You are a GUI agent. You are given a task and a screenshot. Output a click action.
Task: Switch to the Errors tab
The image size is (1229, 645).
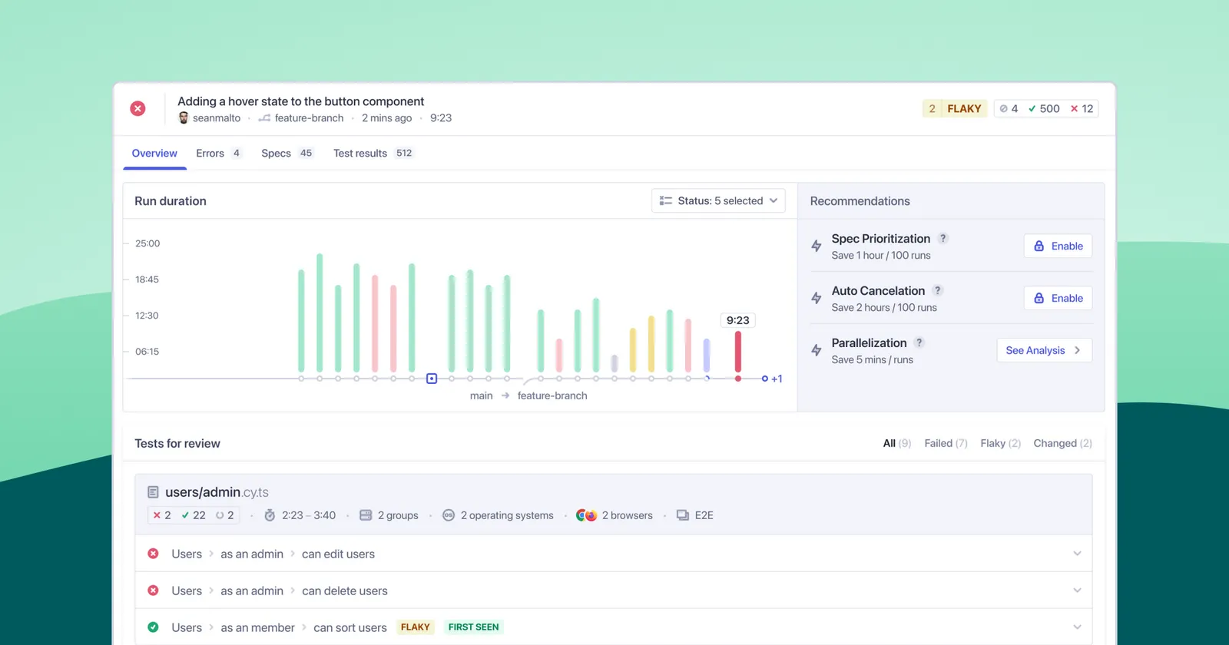217,153
